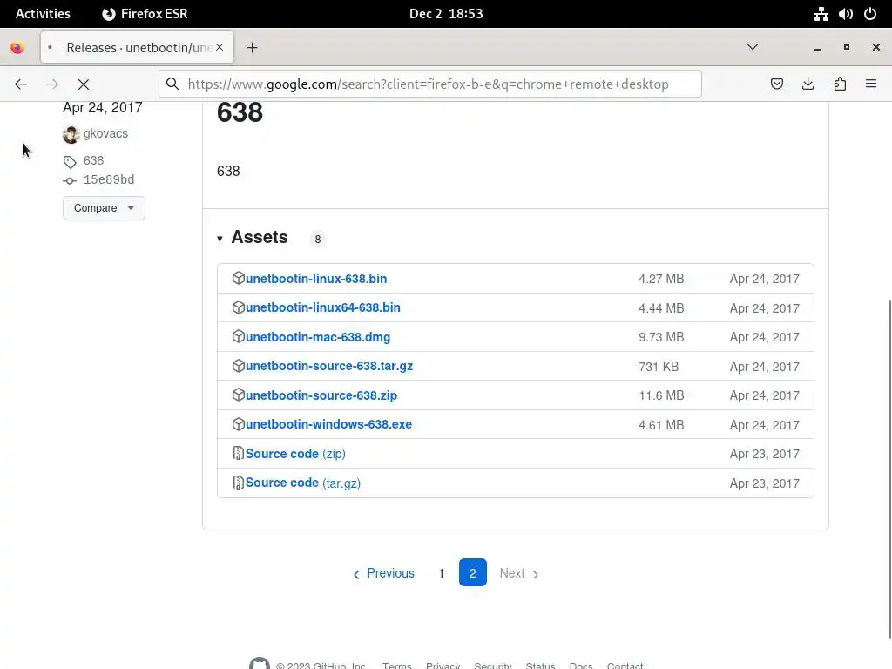Open the Security footer link
The width and height of the screenshot is (892, 669).
(493, 665)
